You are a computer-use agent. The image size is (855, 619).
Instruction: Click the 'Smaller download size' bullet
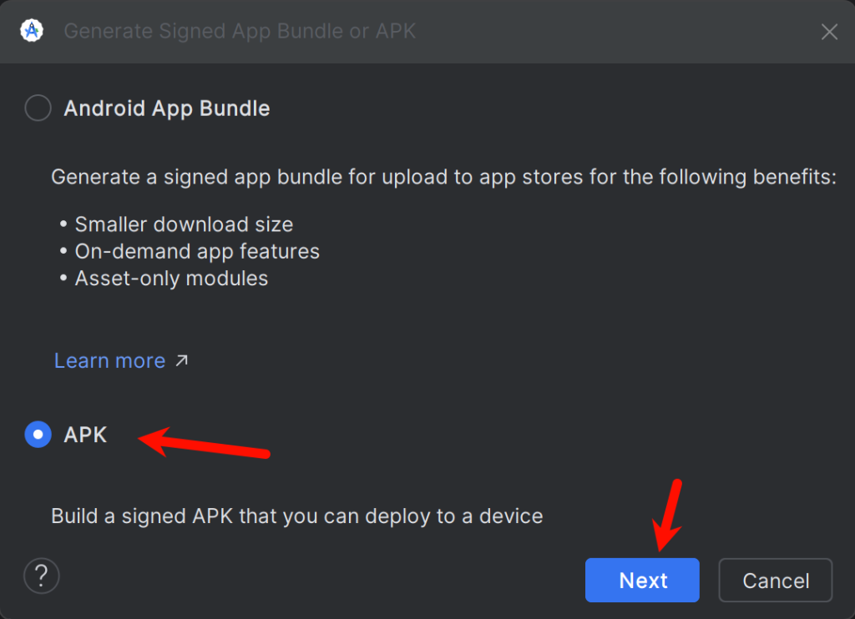click(x=184, y=224)
